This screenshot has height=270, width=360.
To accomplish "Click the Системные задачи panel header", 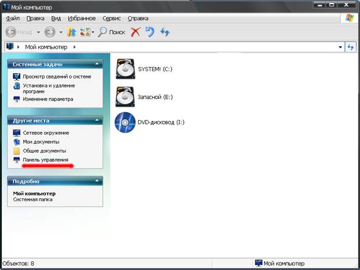I will pyautogui.click(x=55, y=64).
